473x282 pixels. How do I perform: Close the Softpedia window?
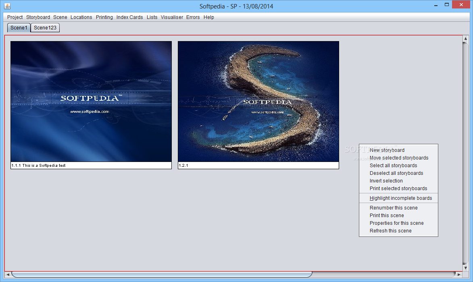tap(461, 5)
